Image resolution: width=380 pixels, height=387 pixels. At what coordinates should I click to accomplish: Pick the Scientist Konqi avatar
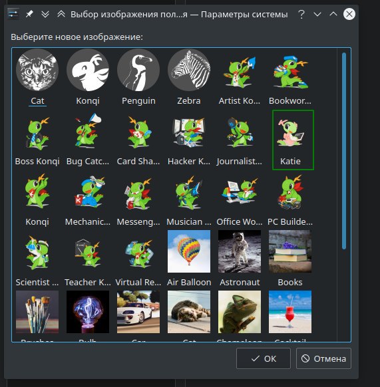pyautogui.click(x=37, y=252)
